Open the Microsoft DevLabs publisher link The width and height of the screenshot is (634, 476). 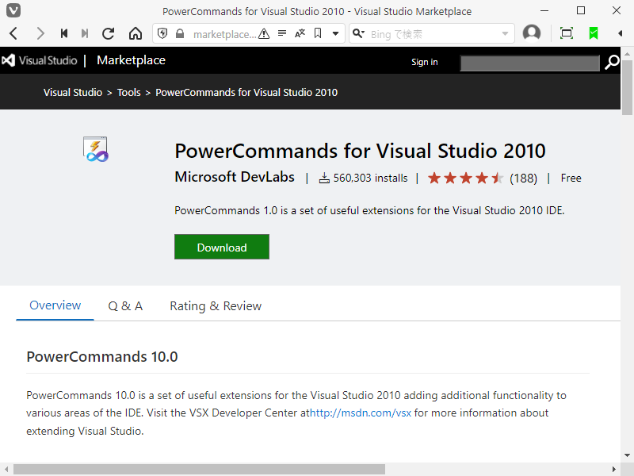235,177
